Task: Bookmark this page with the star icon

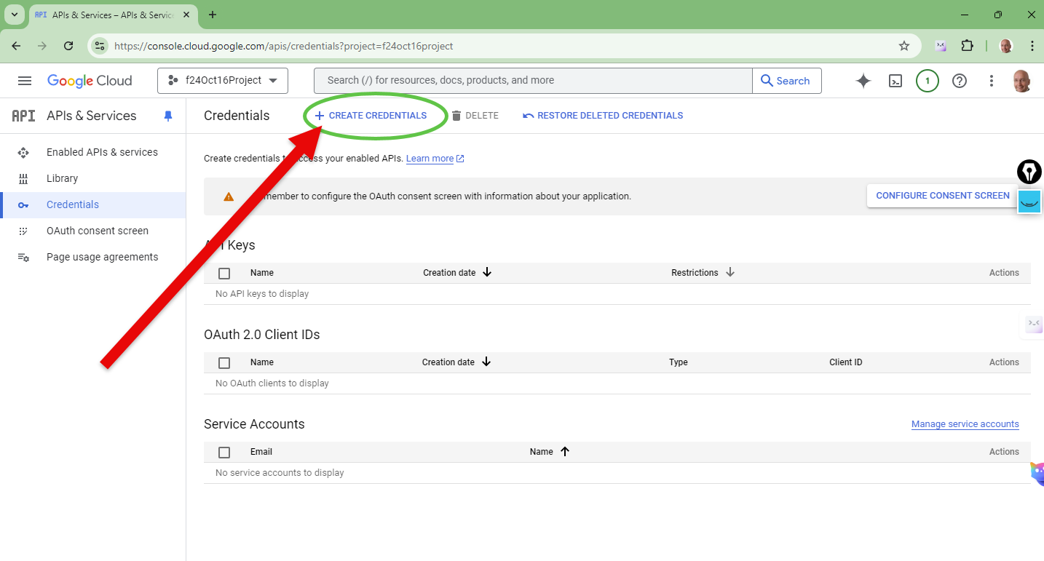Action: pos(904,46)
